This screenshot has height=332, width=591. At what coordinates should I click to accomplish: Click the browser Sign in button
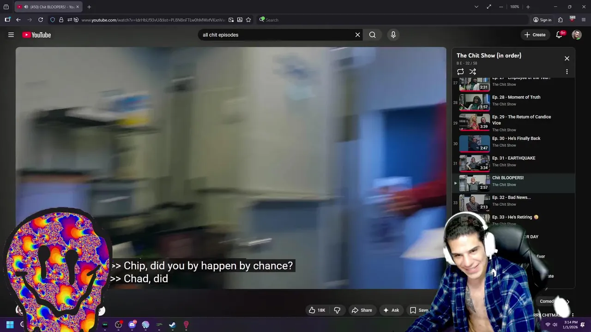543,20
